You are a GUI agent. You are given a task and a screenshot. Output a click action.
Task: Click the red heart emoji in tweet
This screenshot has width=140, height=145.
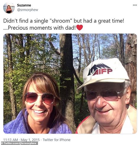click(79, 28)
